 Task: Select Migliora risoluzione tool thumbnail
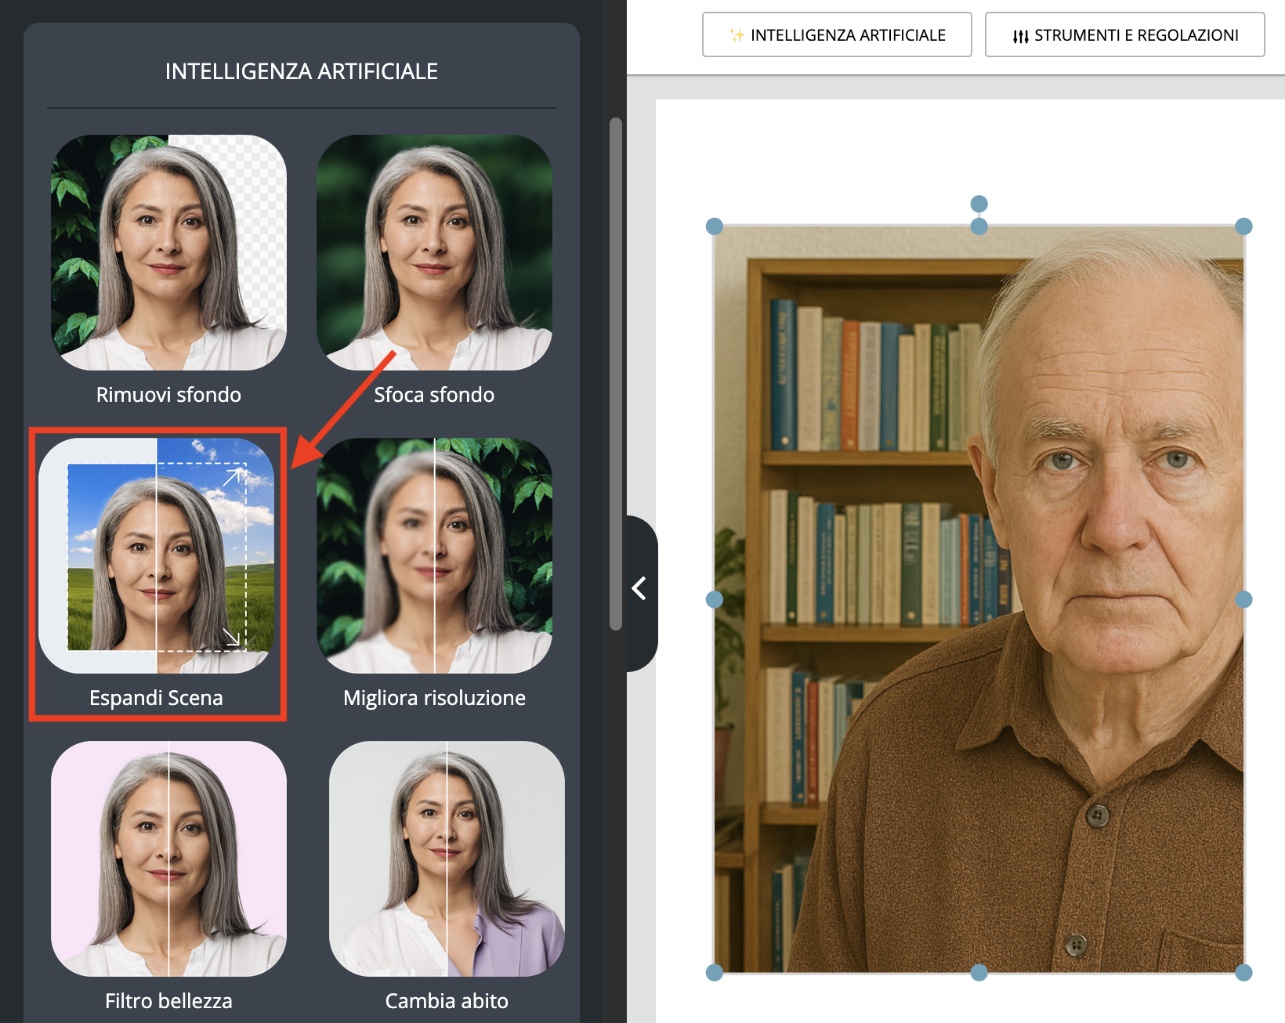[x=434, y=555]
